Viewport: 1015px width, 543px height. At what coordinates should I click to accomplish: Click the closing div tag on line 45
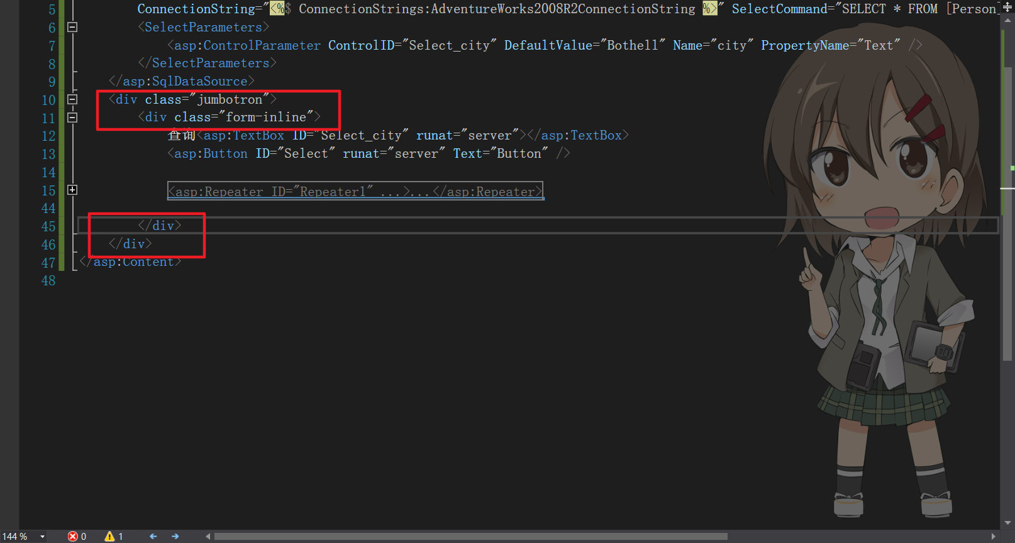pyautogui.click(x=160, y=226)
